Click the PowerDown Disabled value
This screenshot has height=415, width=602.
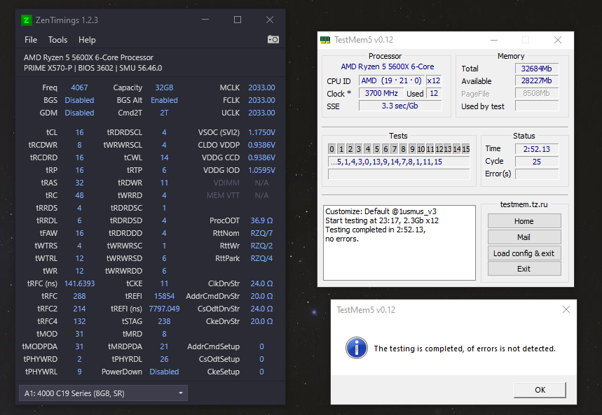coord(164,372)
